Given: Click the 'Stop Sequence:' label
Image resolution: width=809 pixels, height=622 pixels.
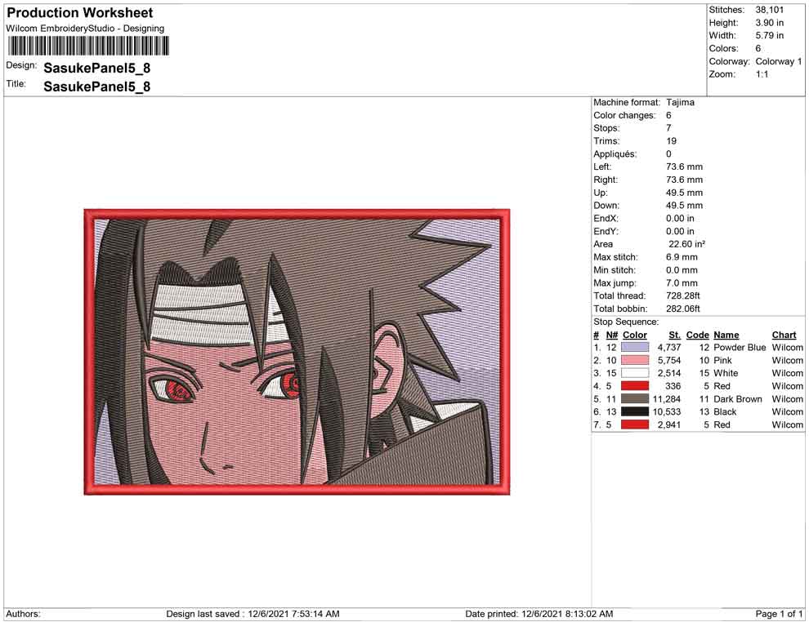Looking at the screenshot, I should click(x=626, y=322).
